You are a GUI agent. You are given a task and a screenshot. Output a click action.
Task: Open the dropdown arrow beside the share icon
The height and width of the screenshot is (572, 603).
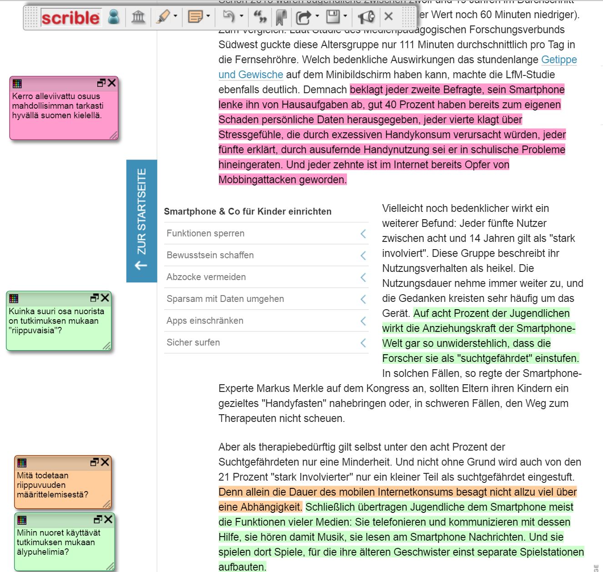(x=317, y=16)
